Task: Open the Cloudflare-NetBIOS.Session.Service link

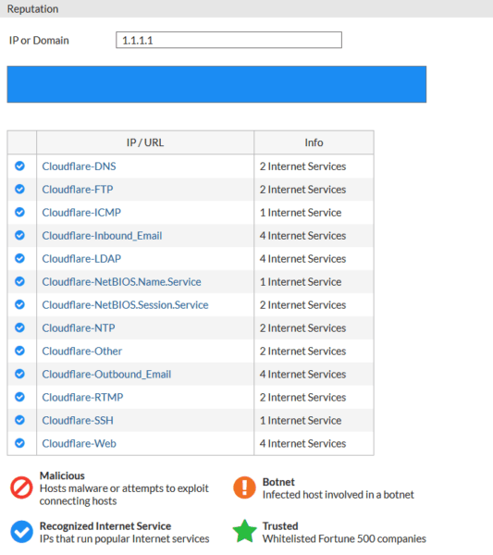Action: coord(125,304)
